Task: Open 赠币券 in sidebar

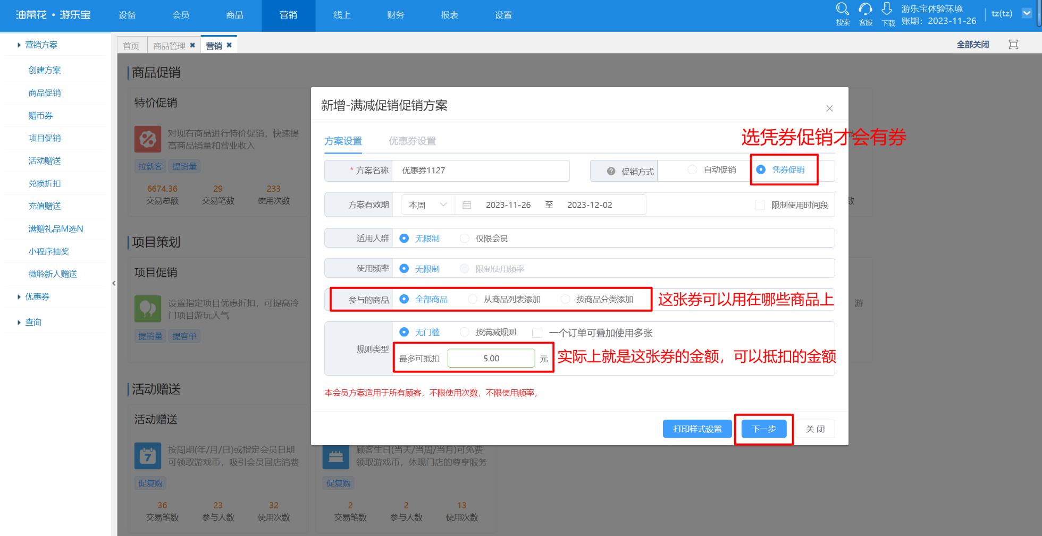Action: coord(40,115)
